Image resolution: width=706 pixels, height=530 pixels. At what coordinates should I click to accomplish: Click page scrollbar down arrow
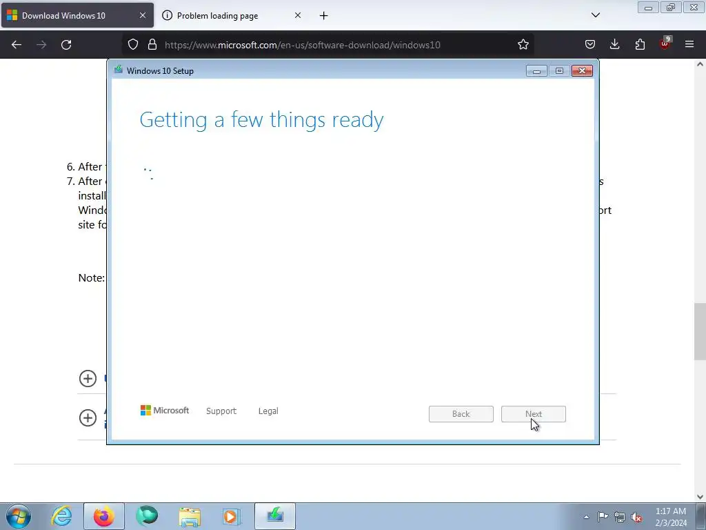700,497
